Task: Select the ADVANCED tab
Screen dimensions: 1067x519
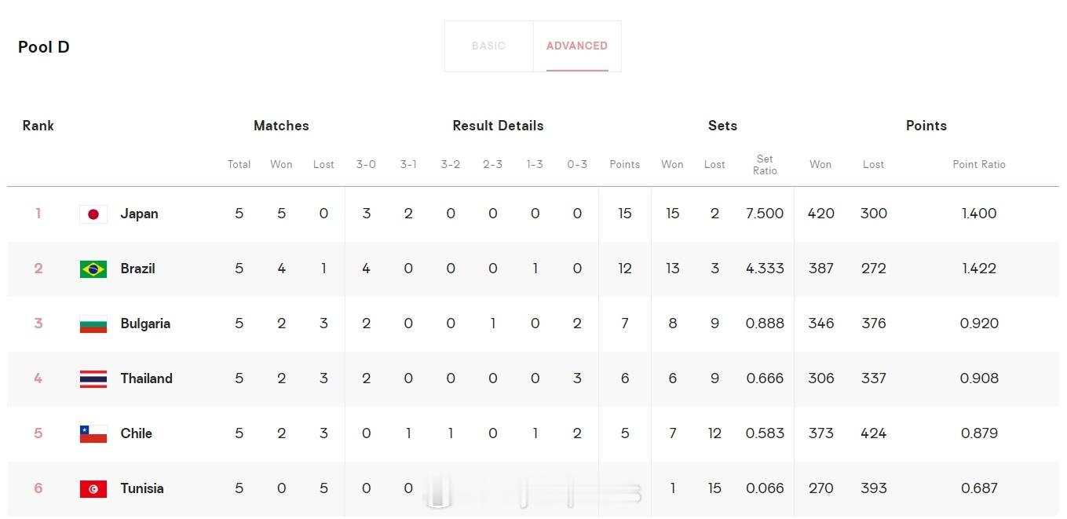Action: pos(577,46)
